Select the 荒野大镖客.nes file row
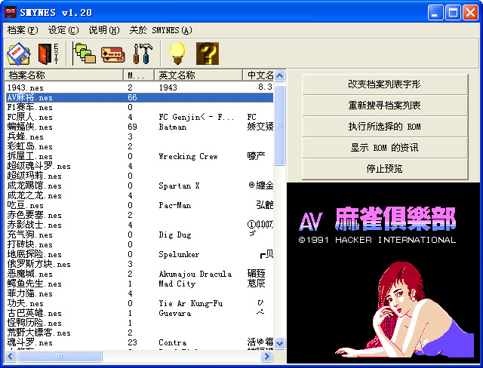 (x=139, y=333)
